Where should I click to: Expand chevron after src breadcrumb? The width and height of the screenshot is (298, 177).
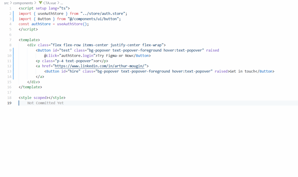[11, 3]
